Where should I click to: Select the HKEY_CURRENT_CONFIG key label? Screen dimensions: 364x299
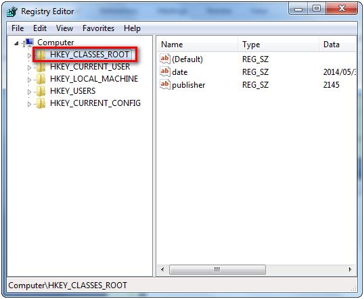coord(95,103)
